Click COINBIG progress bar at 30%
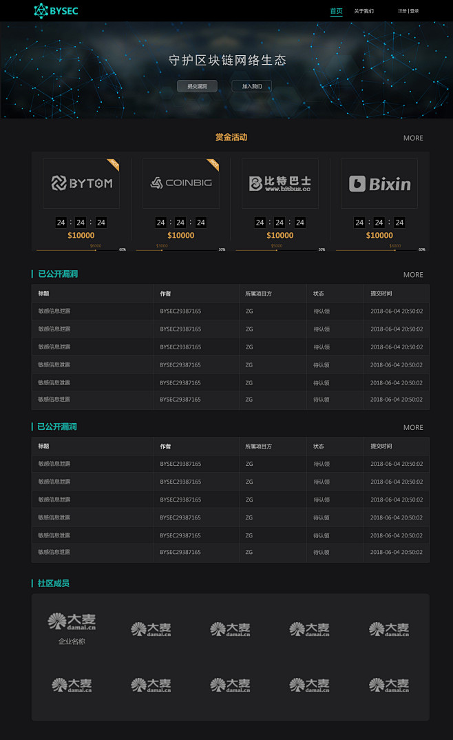 [x=177, y=250]
